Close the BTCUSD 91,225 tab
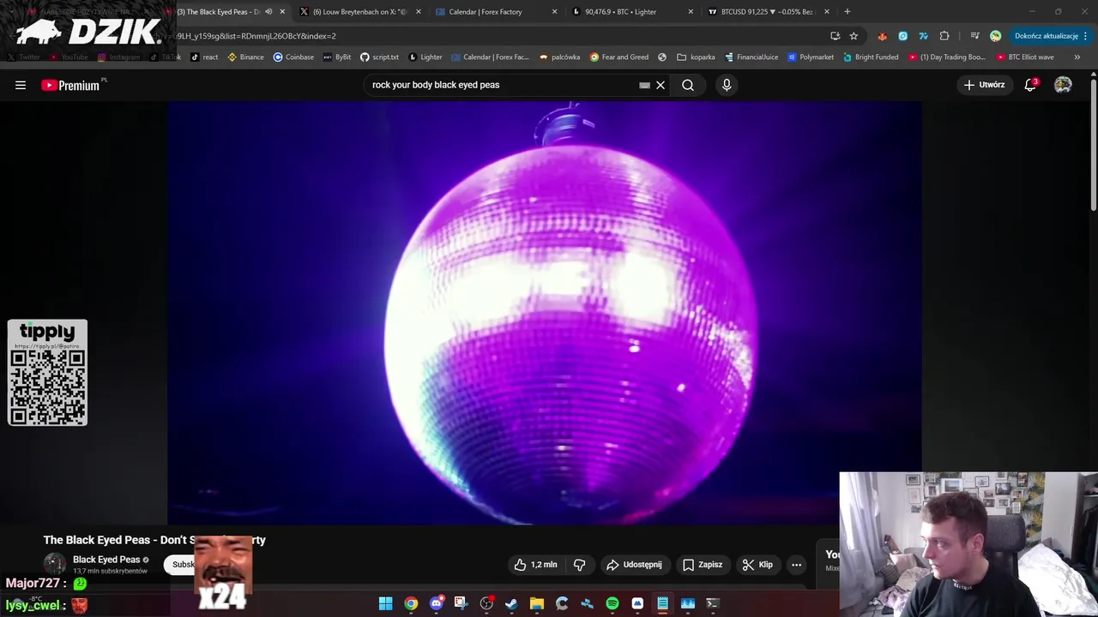Screen dimensions: 1098x617 pyautogui.click(x=826, y=12)
